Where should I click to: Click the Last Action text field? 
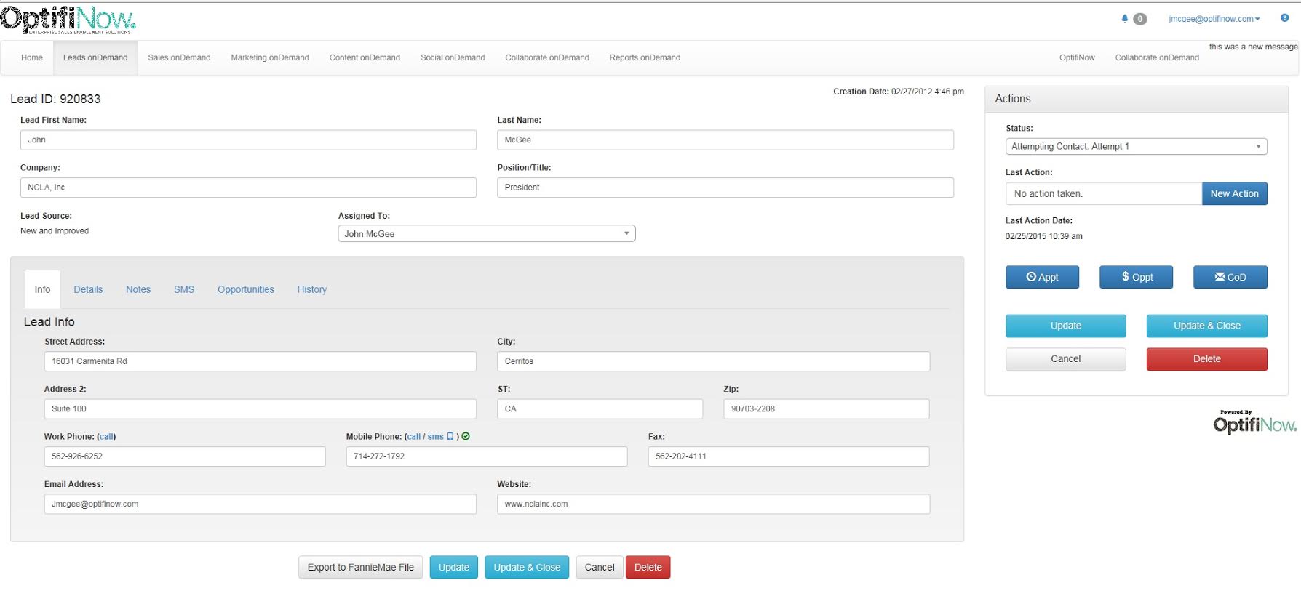[1104, 193]
